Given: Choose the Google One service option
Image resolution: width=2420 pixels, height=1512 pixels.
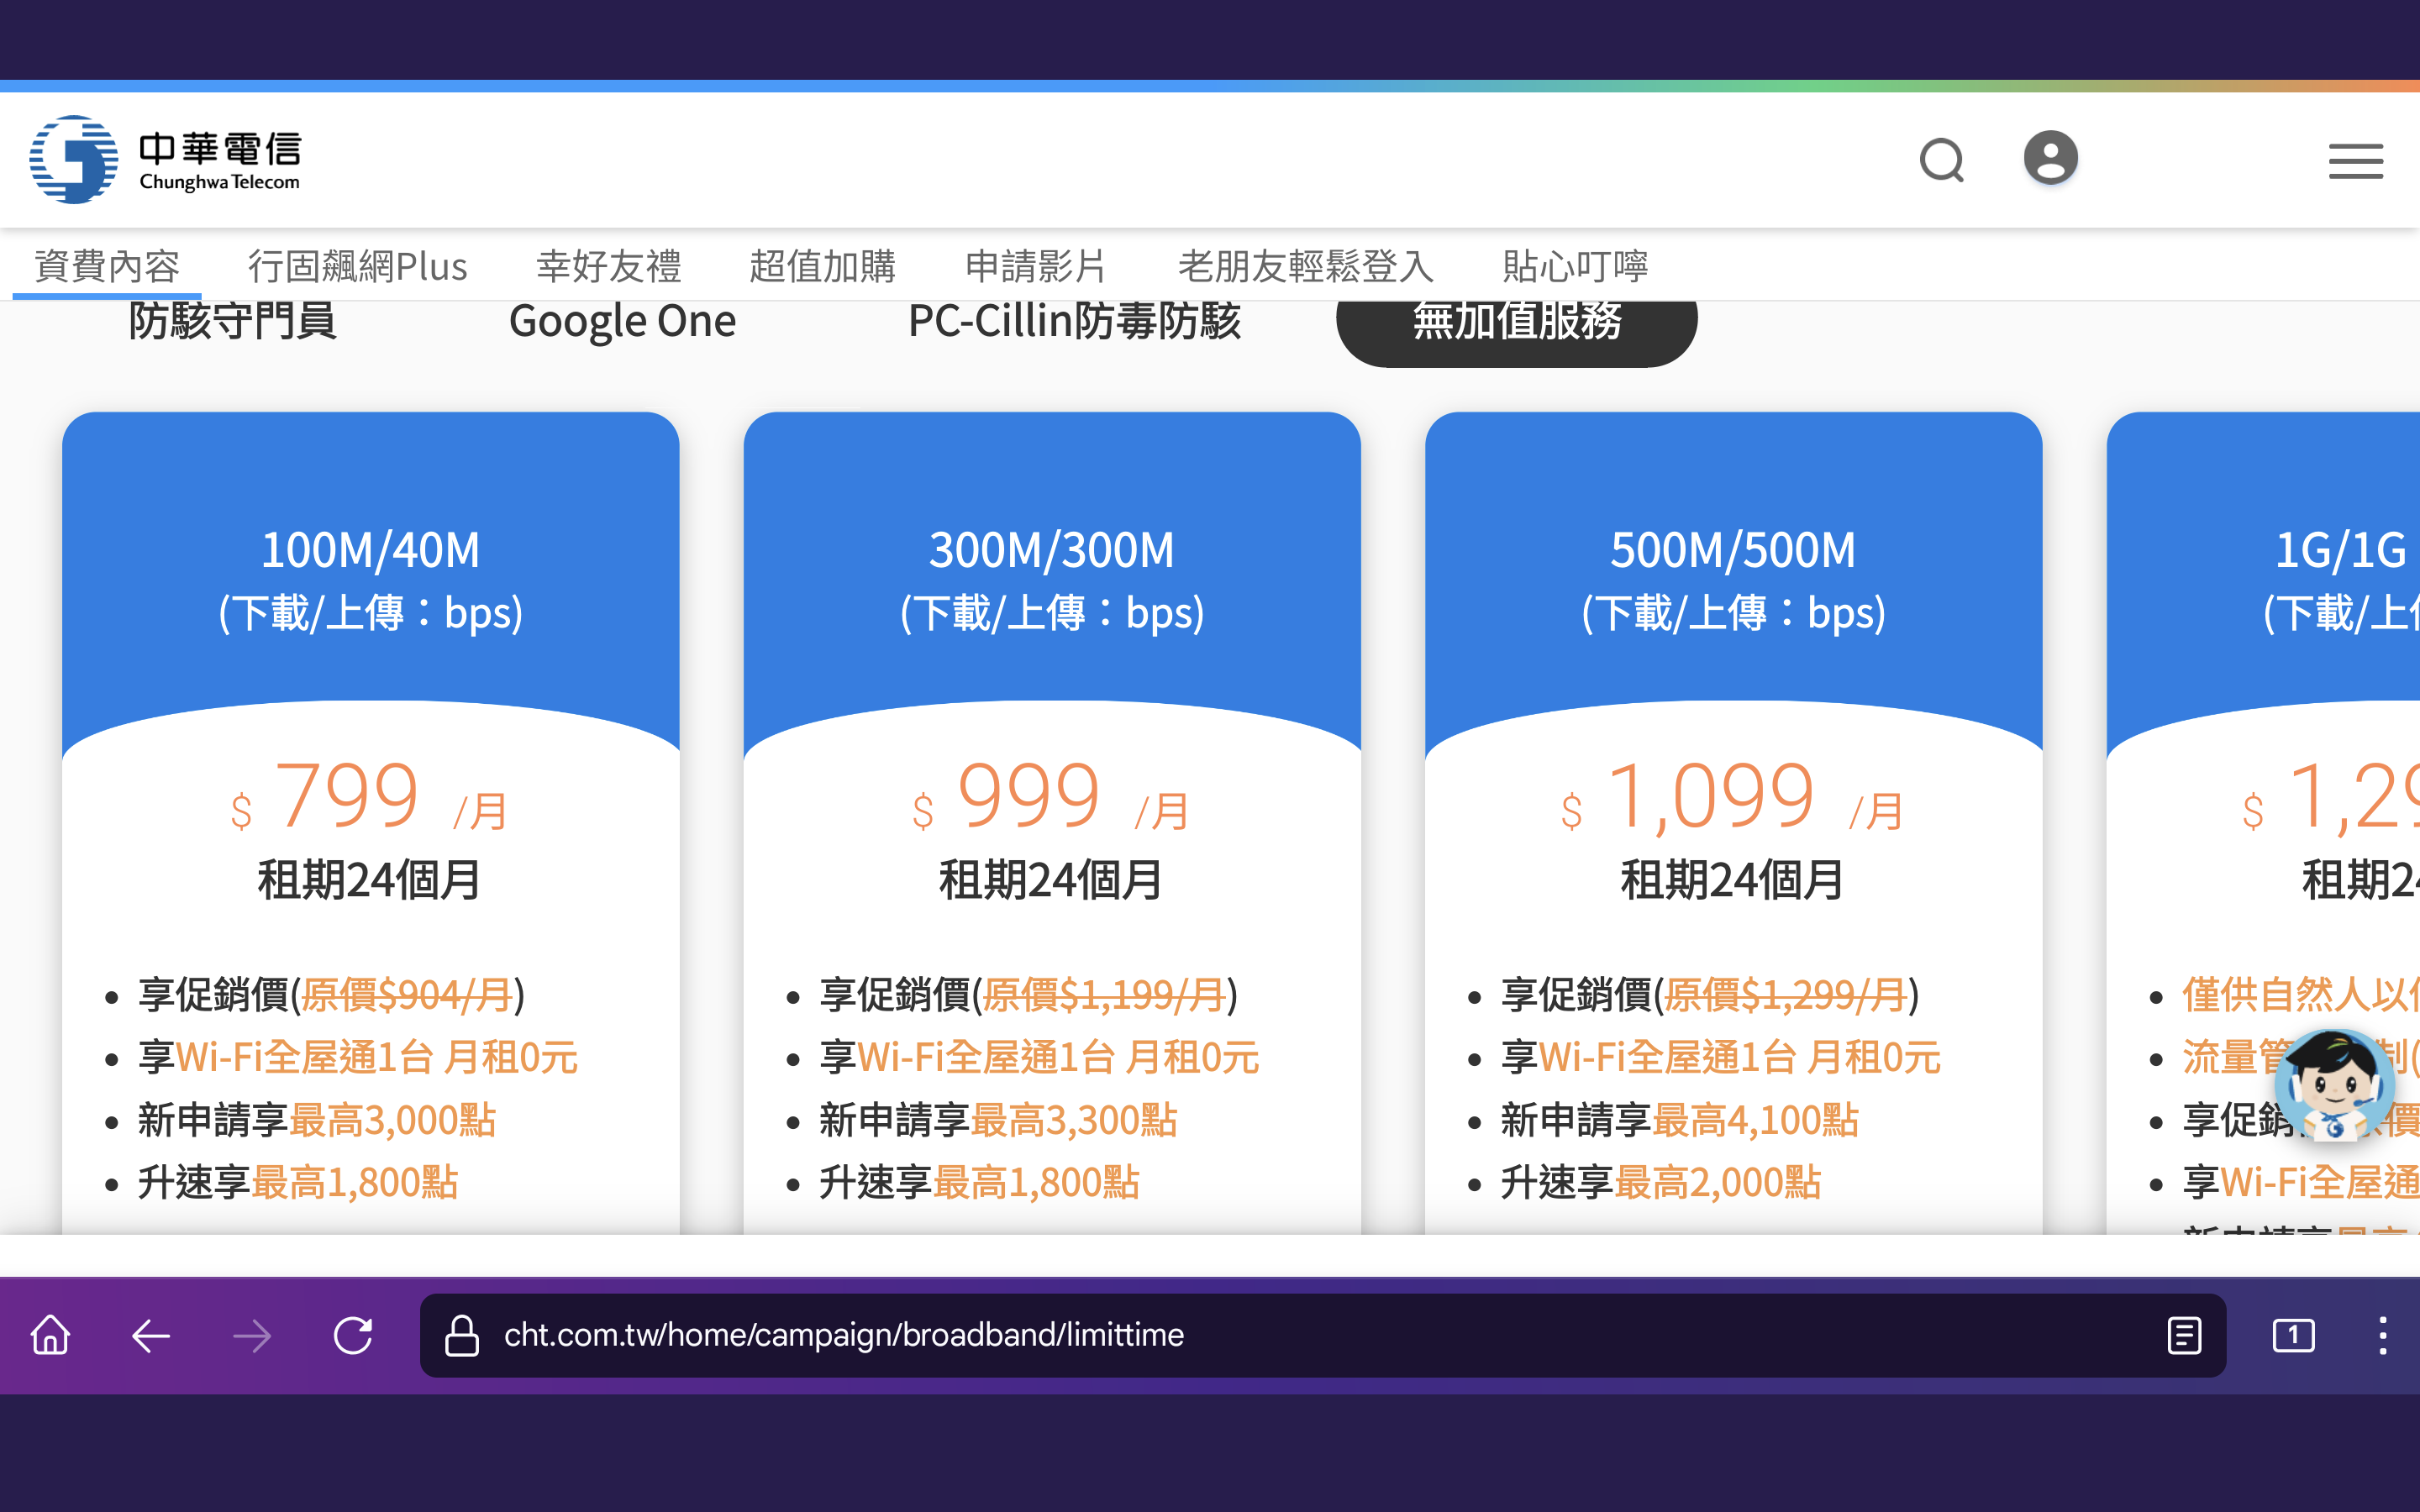Looking at the screenshot, I should pos(622,321).
